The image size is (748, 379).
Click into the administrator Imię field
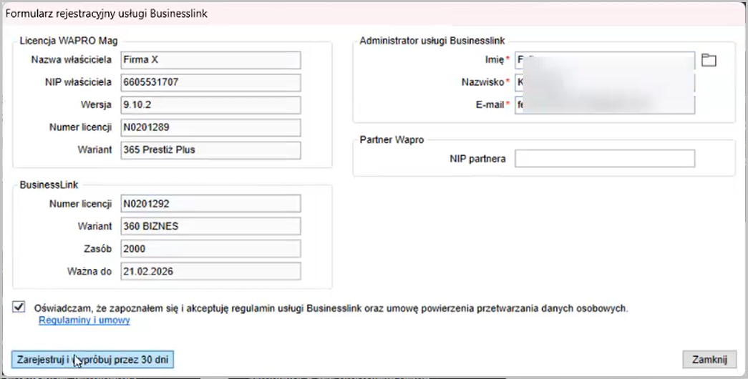(604, 61)
